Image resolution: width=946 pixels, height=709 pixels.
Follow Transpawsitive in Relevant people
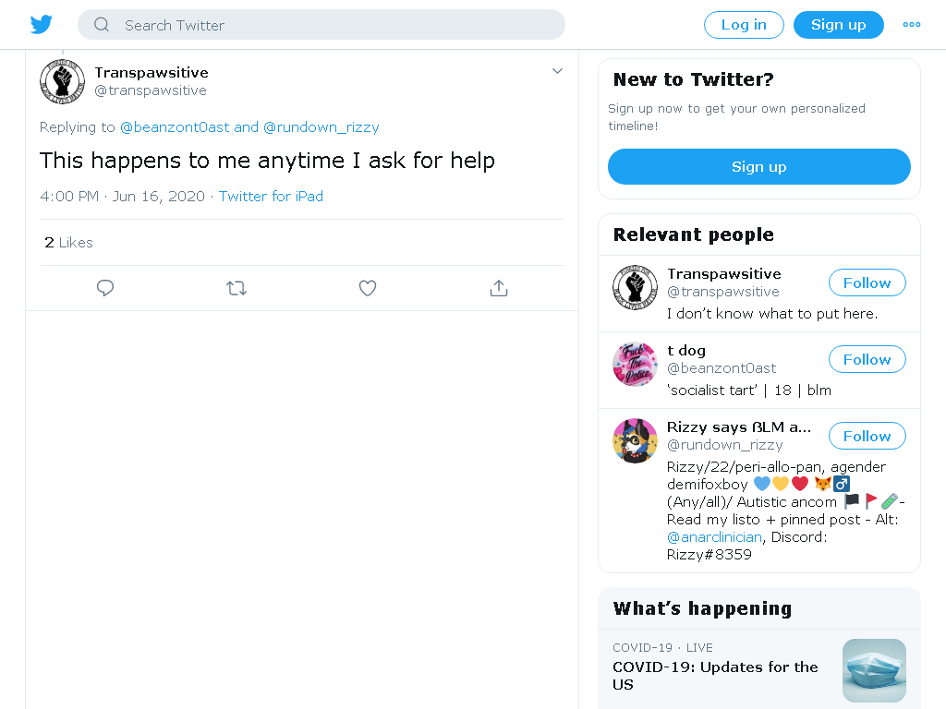867,282
